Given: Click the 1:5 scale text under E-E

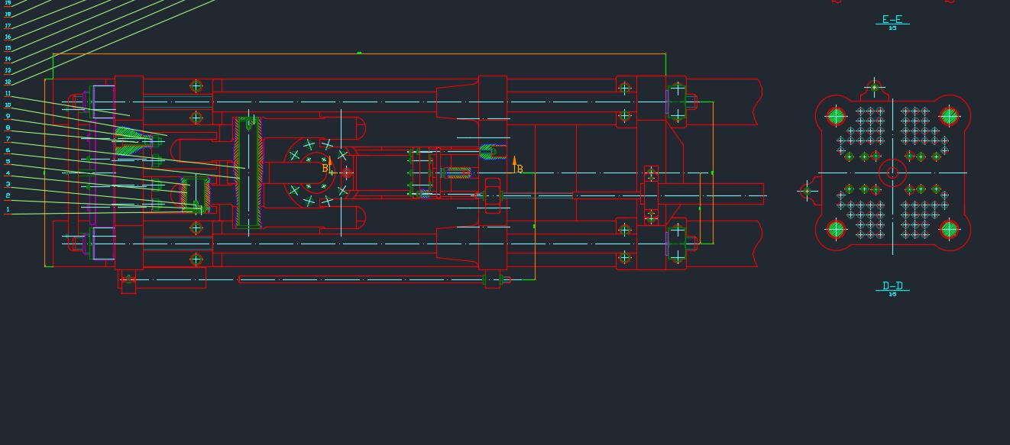Looking at the screenshot, I should (892, 28).
